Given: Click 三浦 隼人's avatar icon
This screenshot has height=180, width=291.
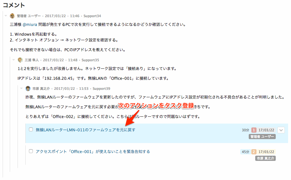Looking at the screenshot, I should pos(20,60).
